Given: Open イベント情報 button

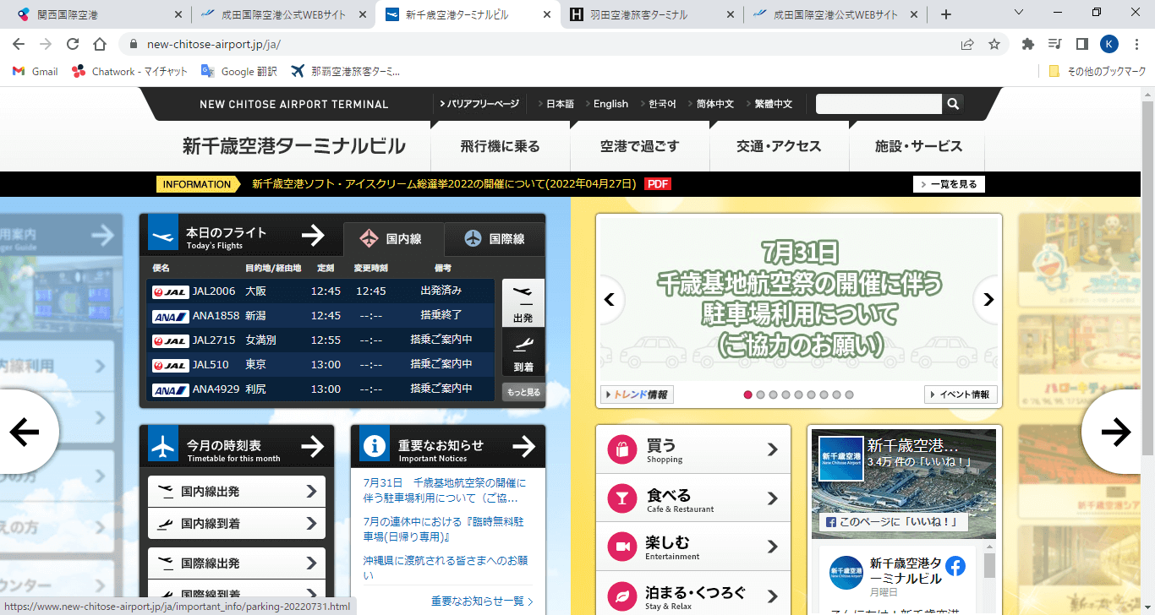Looking at the screenshot, I should (961, 395).
